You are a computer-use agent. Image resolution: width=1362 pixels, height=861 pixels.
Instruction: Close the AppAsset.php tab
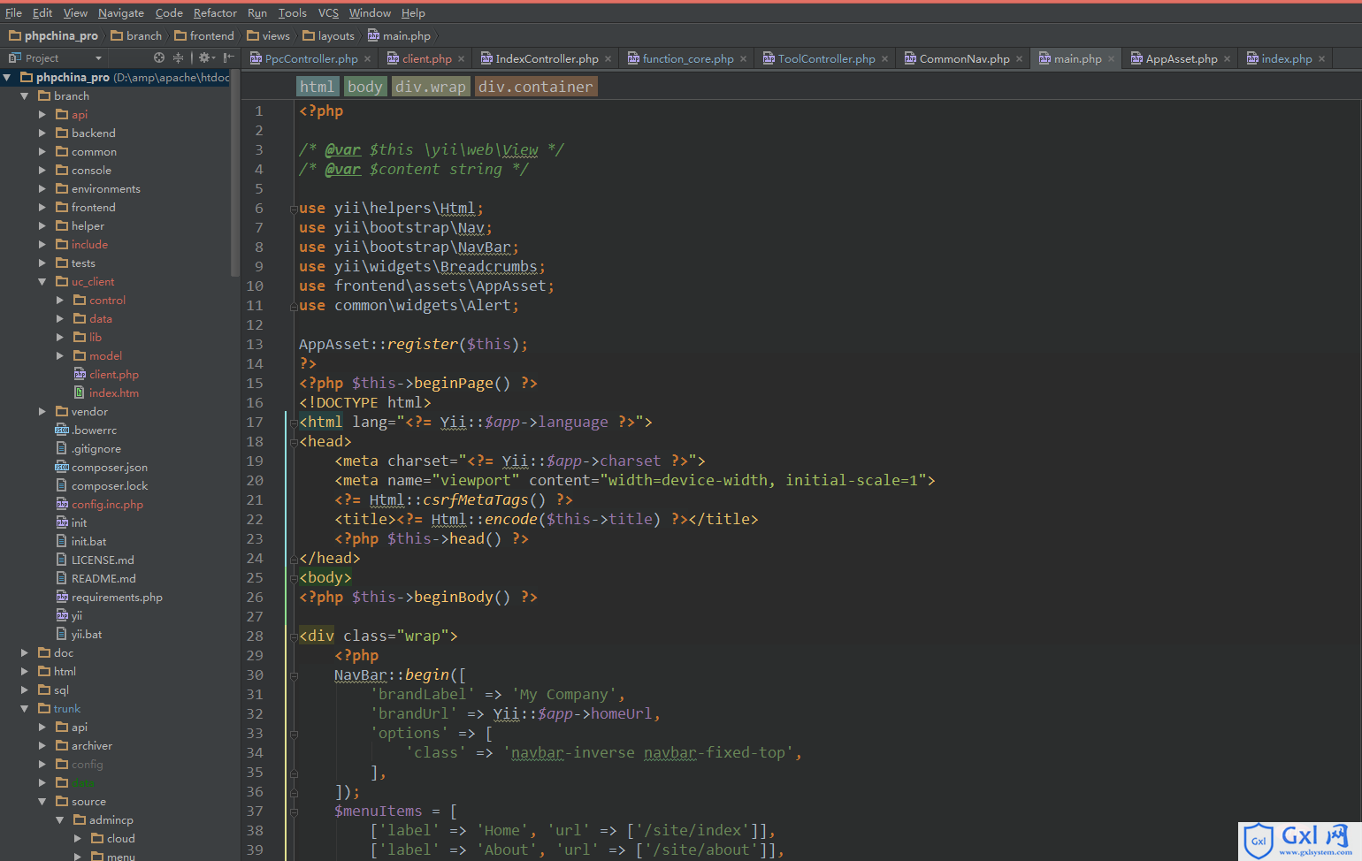(1227, 59)
